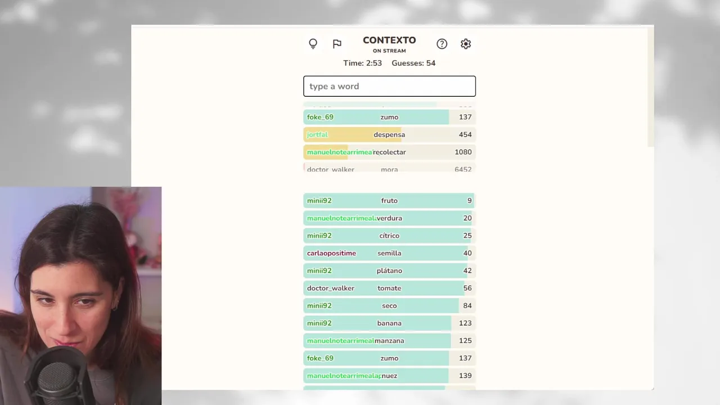This screenshot has height=405, width=720.
Task: Select the 'cítrico' guess row
Action: [x=389, y=236]
